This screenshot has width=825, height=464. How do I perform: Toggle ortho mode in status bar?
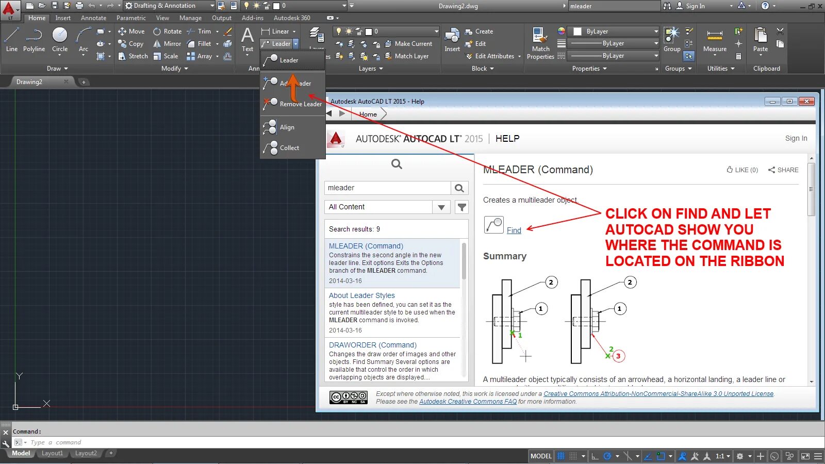point(595,456)
